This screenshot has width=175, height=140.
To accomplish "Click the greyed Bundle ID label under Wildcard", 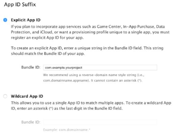I will 31,122.
